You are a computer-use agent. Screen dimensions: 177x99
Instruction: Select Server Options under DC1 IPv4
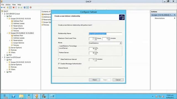[x=16, y=48]
